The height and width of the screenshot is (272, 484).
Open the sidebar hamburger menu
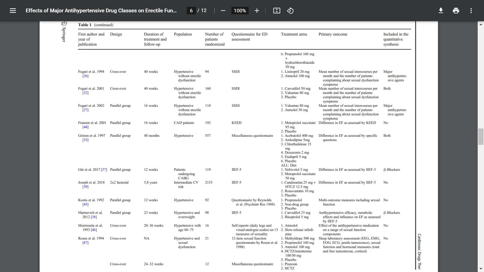(13, 11)
